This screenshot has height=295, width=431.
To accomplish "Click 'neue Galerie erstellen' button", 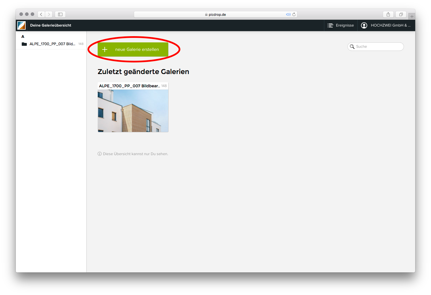I will tap(133, 49).
